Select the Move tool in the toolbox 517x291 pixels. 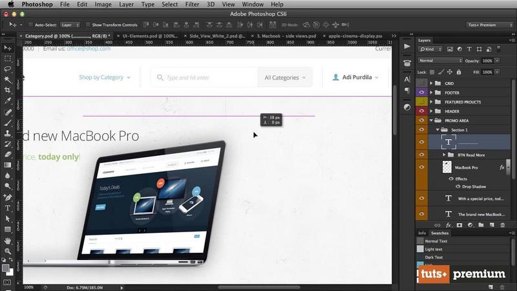8,48
